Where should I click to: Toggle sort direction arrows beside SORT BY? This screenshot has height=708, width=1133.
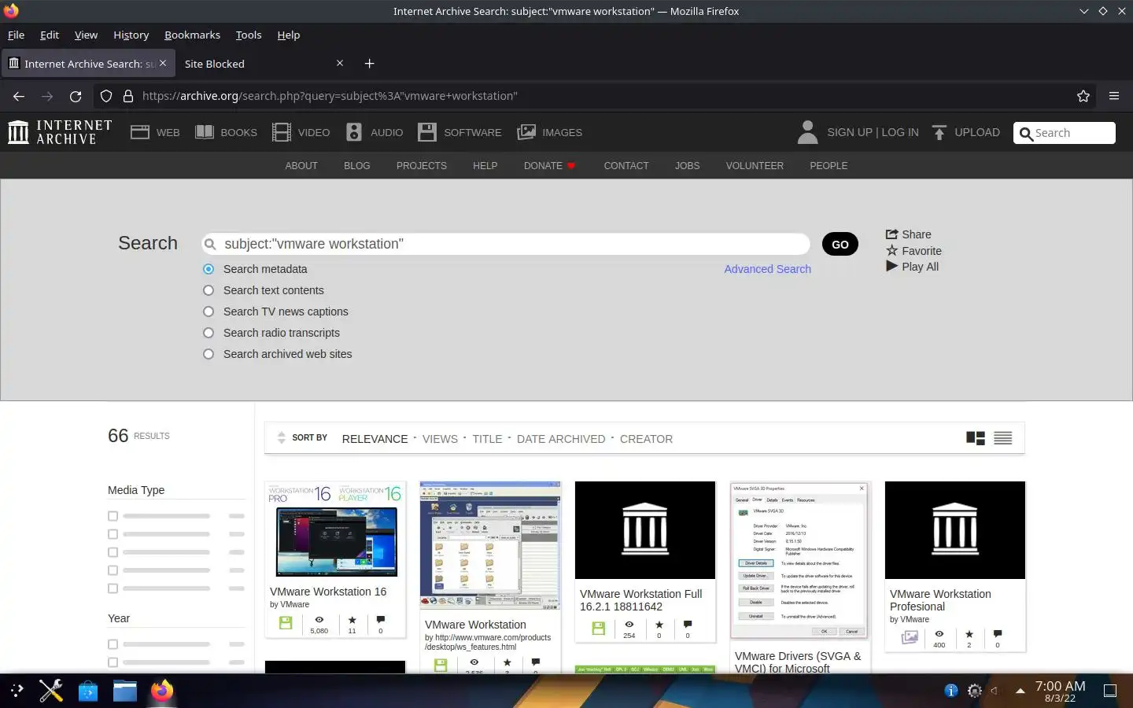[282, 438]
